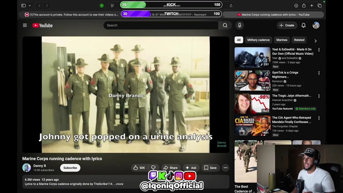Open the Ask AI button
Viewport: 343px width, 193px height.
coord(191,168)
